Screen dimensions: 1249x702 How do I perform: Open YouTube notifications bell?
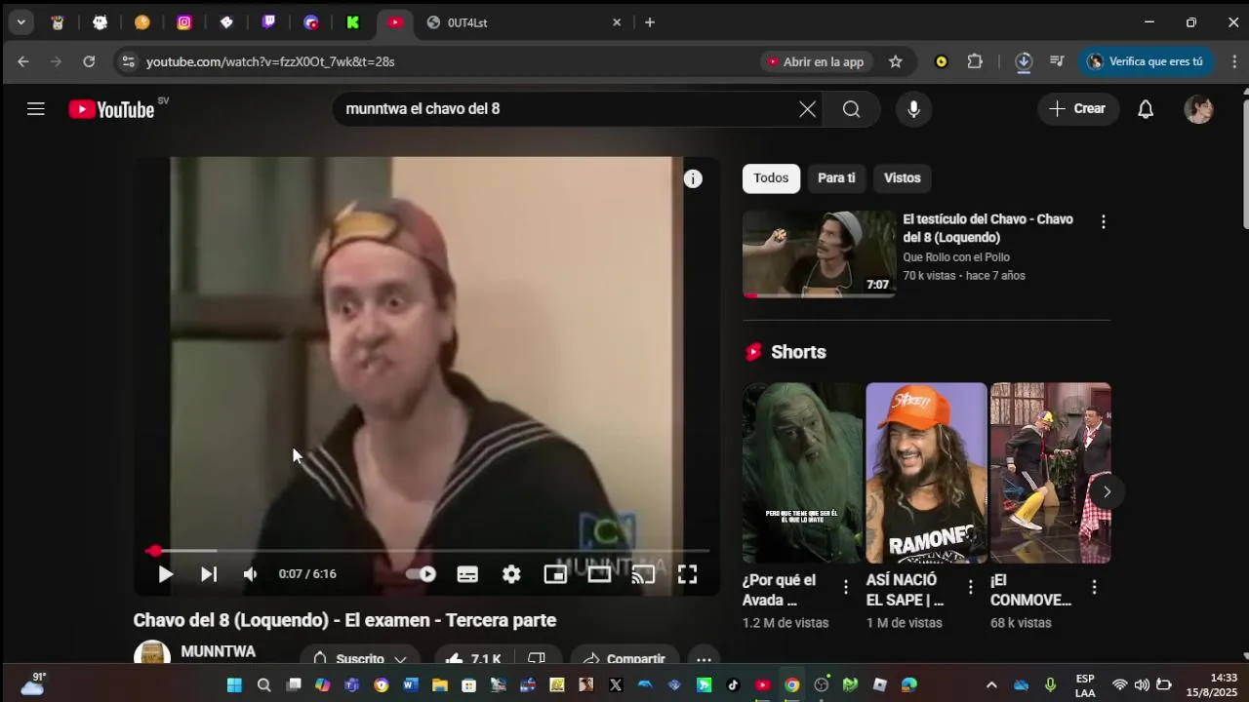click(1146, 109)
